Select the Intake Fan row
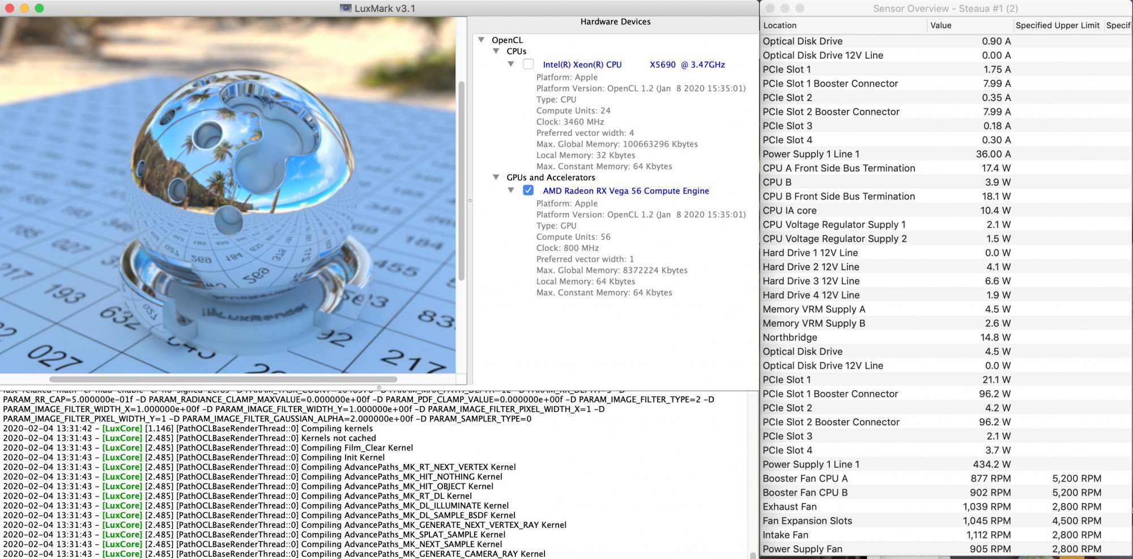 945,535
